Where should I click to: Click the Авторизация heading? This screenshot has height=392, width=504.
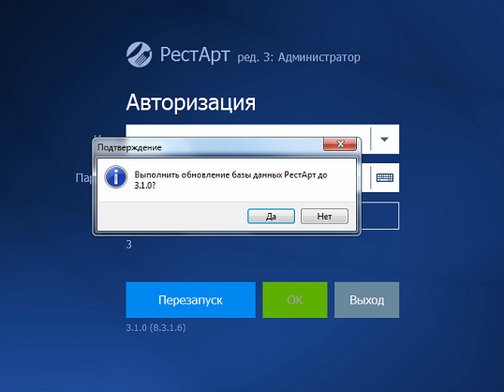[x=191, y=103]
